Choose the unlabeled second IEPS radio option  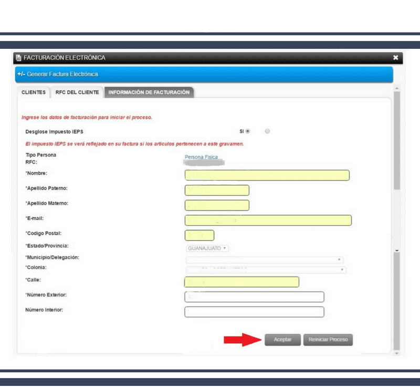click(267, 131)
